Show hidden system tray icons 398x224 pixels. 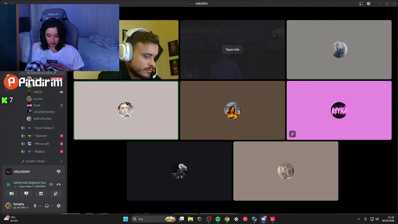tap(359, 219)
